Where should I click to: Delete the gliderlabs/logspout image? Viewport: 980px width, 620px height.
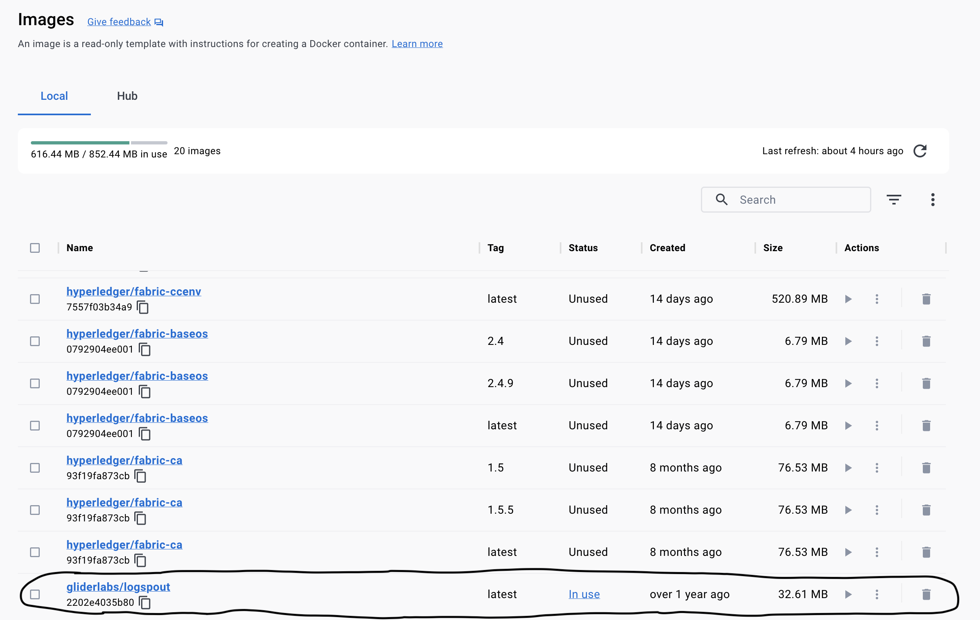[926, 594]
